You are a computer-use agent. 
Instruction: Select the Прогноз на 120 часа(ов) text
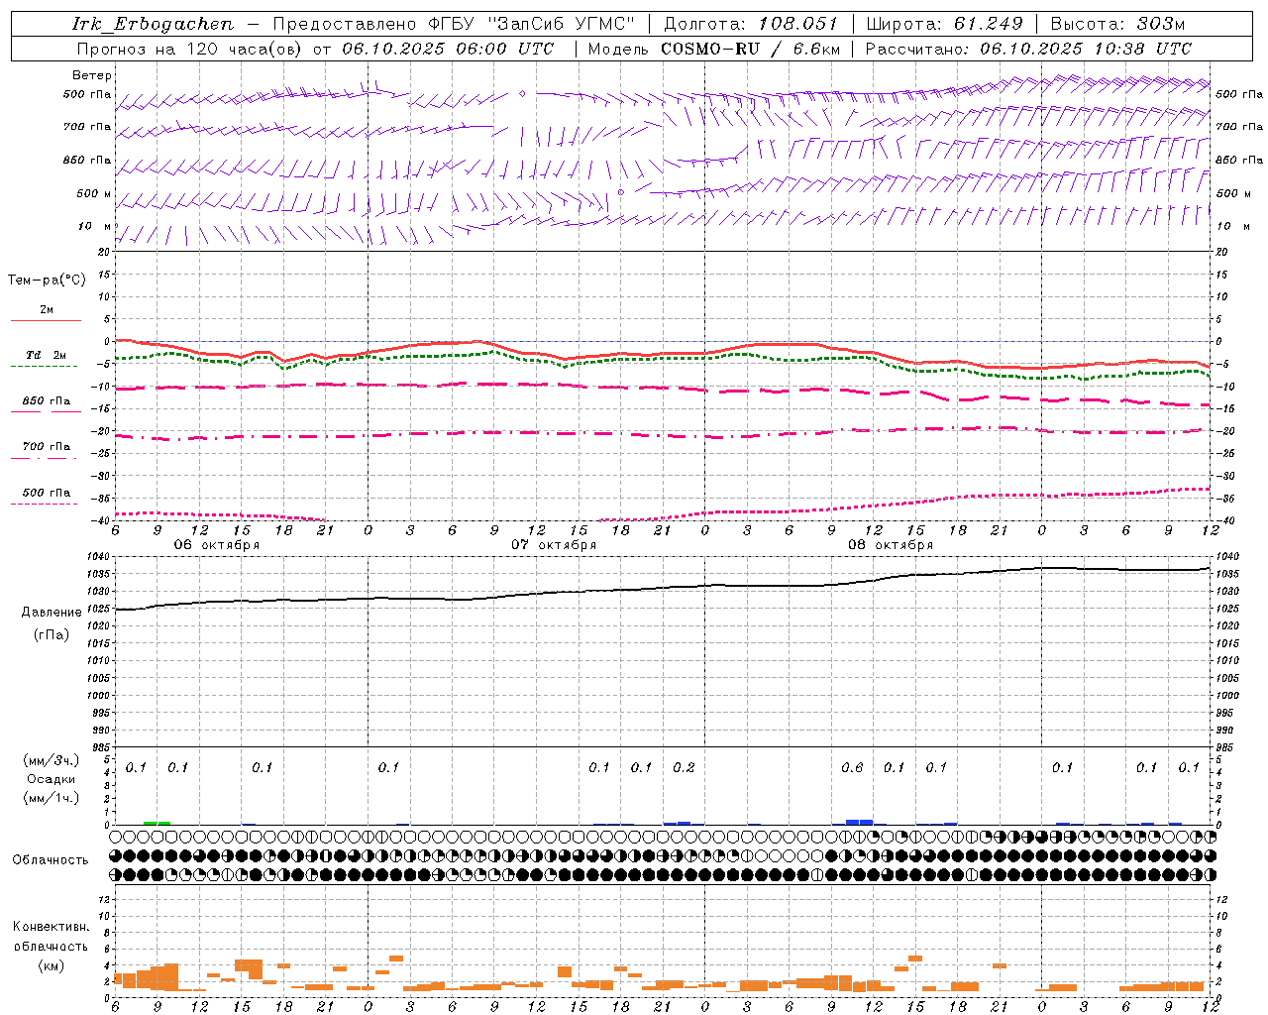click(191, 49)
